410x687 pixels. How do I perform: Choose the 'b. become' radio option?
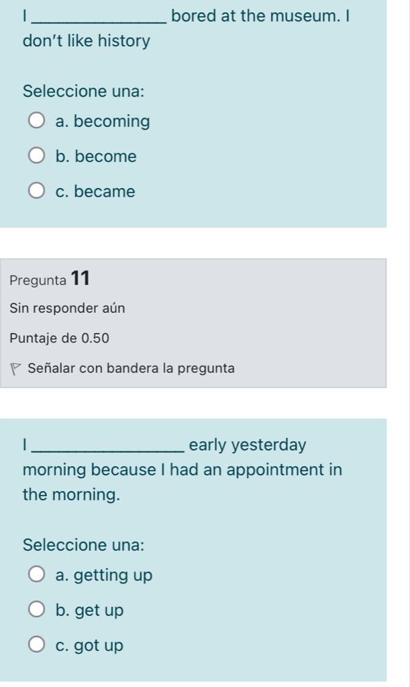point(37,156)
